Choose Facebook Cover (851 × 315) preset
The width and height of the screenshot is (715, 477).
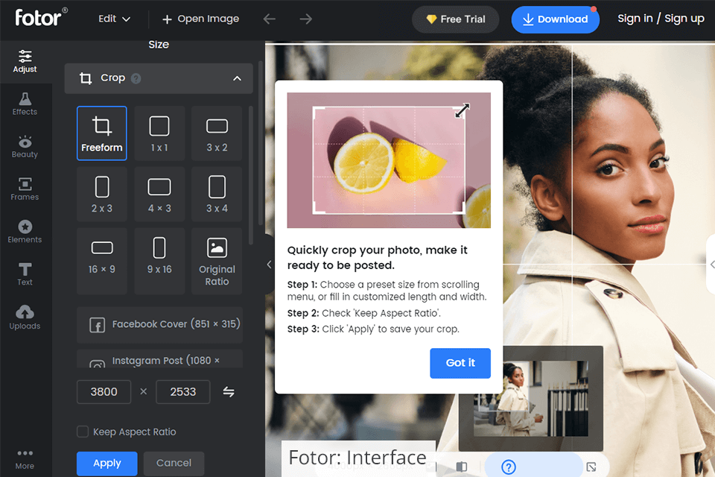(159, 324)
